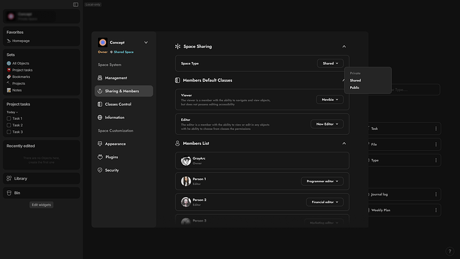Click the Space Sharing section icon
460x259 pixels.
click(x=177, y=47)
